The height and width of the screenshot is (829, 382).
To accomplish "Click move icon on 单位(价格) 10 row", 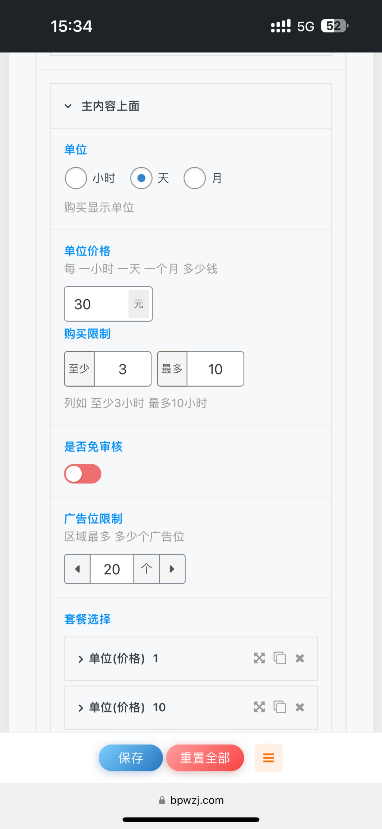I will coord(259,707).
